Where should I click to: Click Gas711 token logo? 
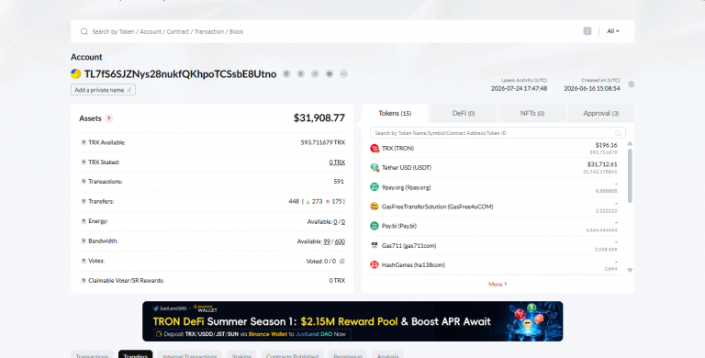tap(375, 246)
